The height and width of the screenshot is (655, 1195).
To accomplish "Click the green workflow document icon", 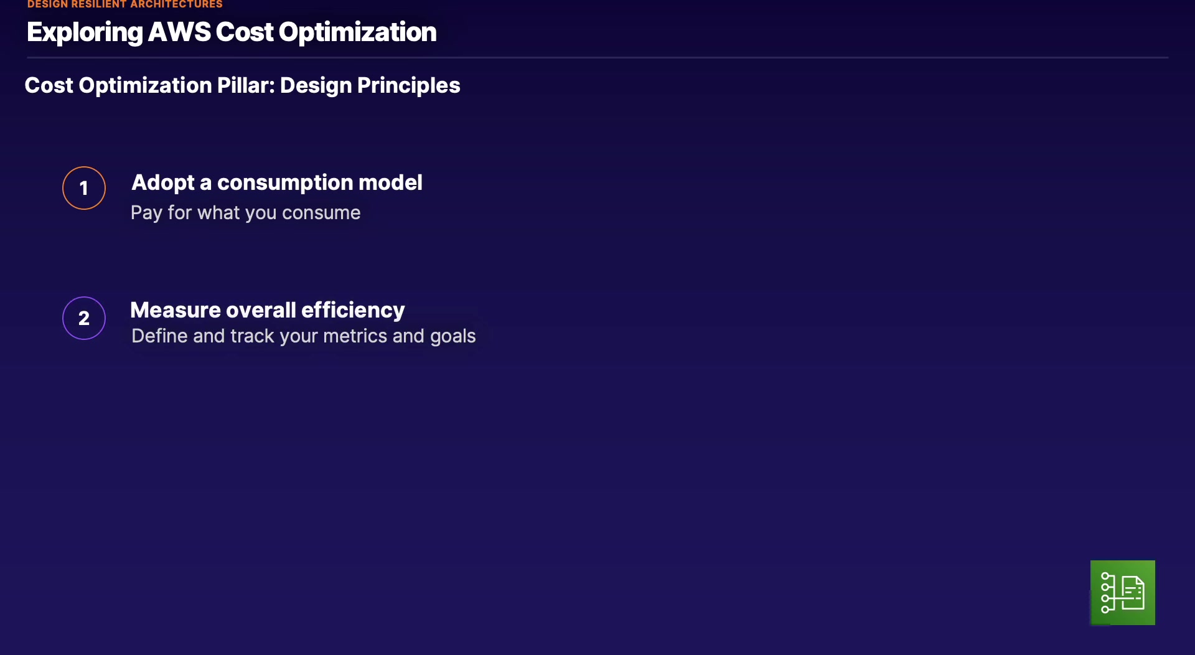I will [1122, 592].
